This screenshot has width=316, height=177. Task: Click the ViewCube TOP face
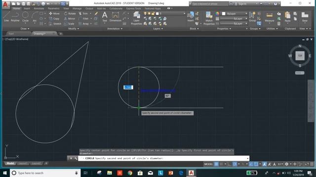click(300, 56)
